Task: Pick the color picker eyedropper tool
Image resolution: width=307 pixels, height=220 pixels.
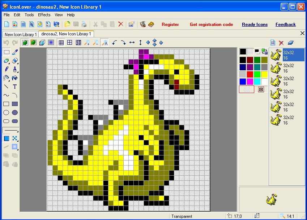Action: coord(15,52)
